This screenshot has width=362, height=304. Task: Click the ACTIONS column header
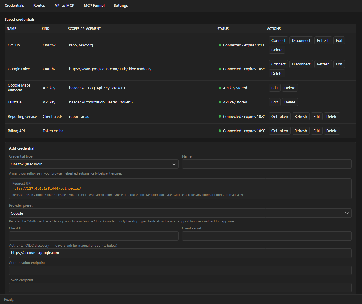(274, 29)
